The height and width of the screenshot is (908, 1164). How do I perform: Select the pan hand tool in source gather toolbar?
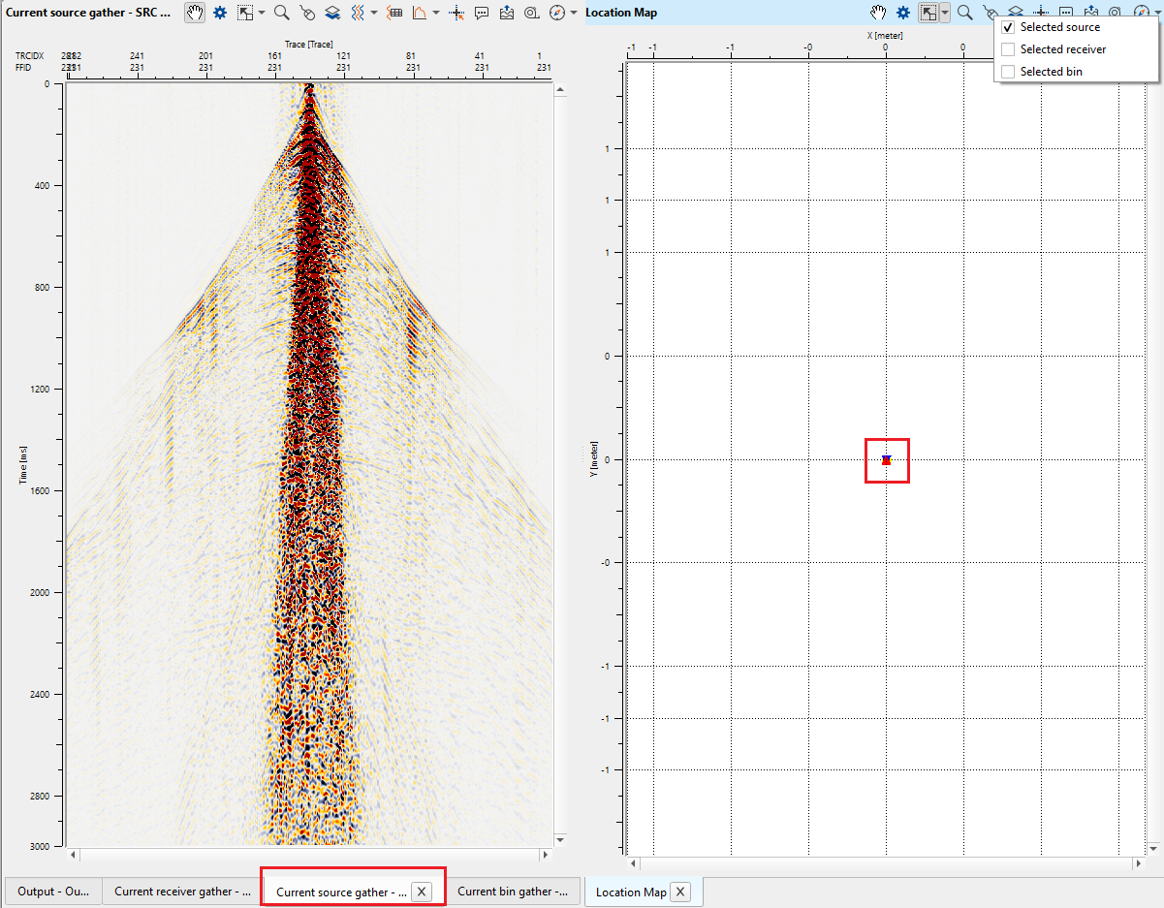click(x=195, y=13)
